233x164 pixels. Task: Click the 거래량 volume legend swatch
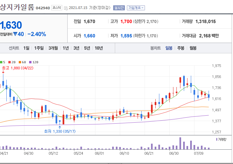point(217,139)
